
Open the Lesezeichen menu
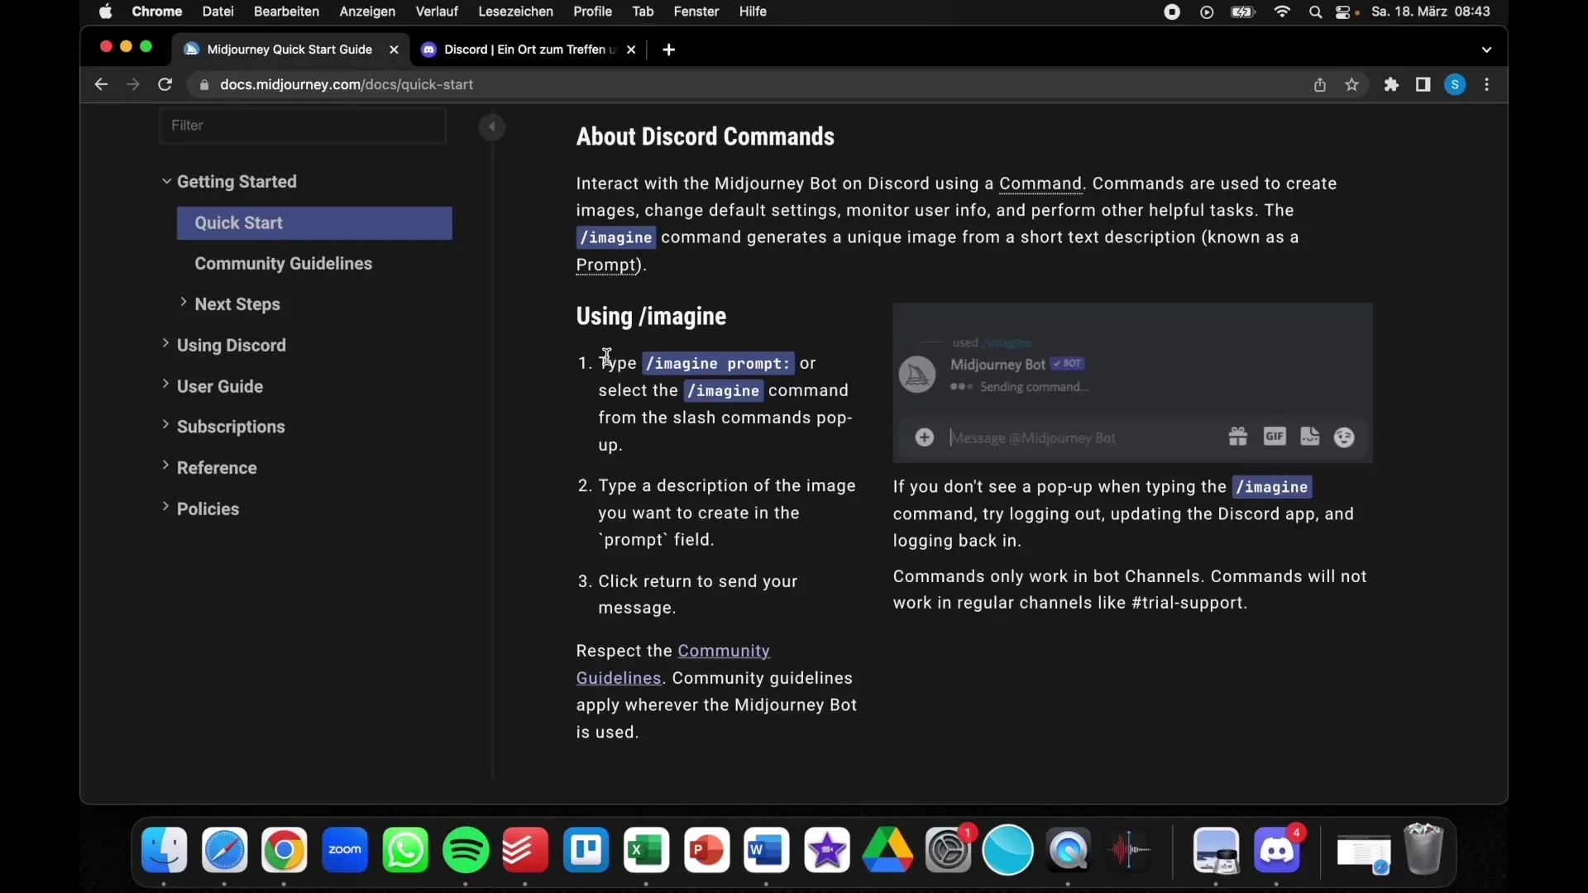tap(515, 12)
